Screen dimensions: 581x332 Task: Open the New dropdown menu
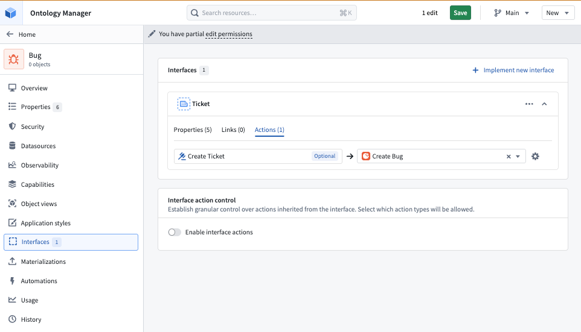pos(558,13)
